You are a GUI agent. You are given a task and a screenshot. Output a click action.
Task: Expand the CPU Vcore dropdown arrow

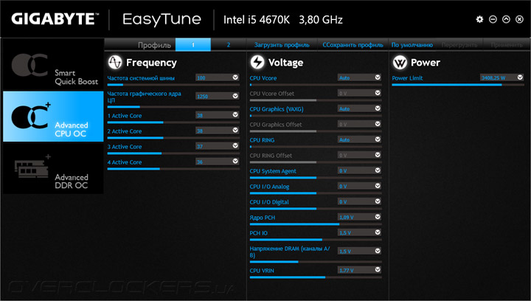(378, 77)
